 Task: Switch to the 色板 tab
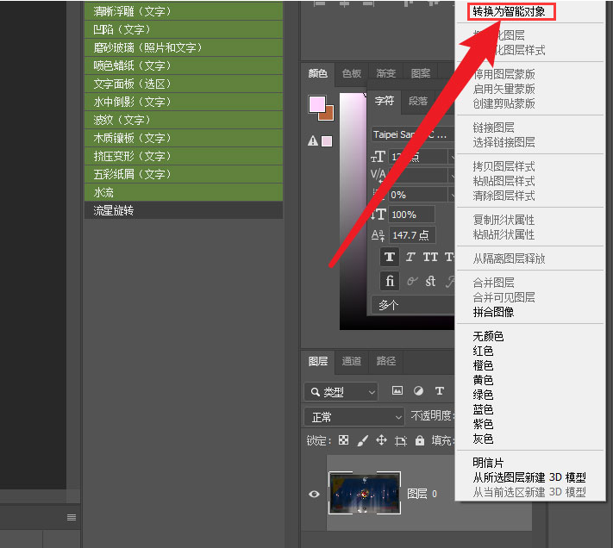click(352, 73)
